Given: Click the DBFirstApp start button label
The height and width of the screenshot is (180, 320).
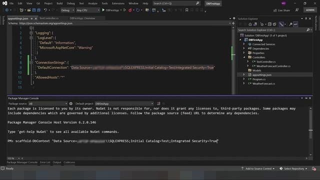Looking at the screenshot, I should [x=112, y=10].
